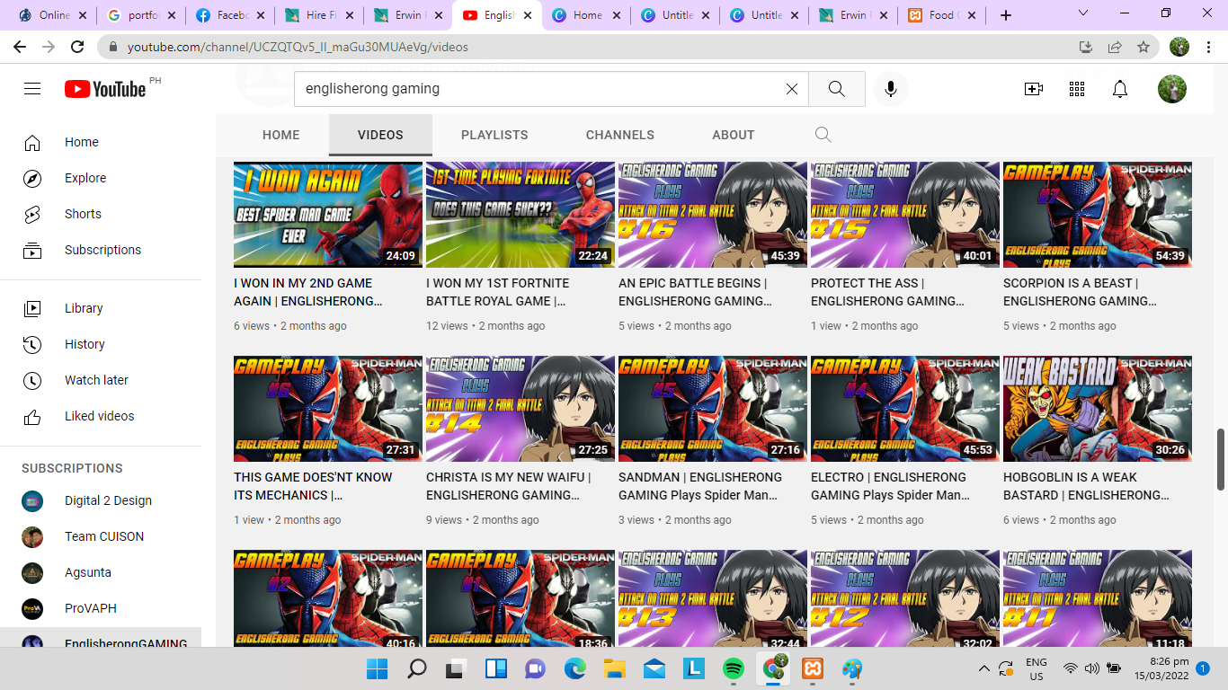This screenshot has width=1228, height=690.
Task: Share this page from the address bar
Action: pyautogui.click(x=1115, y=47)
